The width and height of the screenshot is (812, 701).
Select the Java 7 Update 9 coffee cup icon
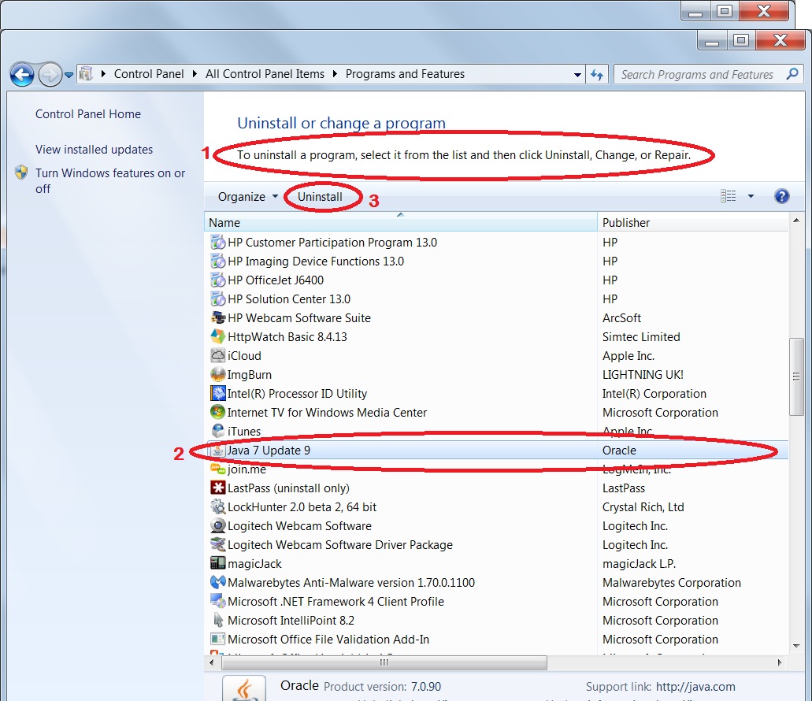point(217,450)
